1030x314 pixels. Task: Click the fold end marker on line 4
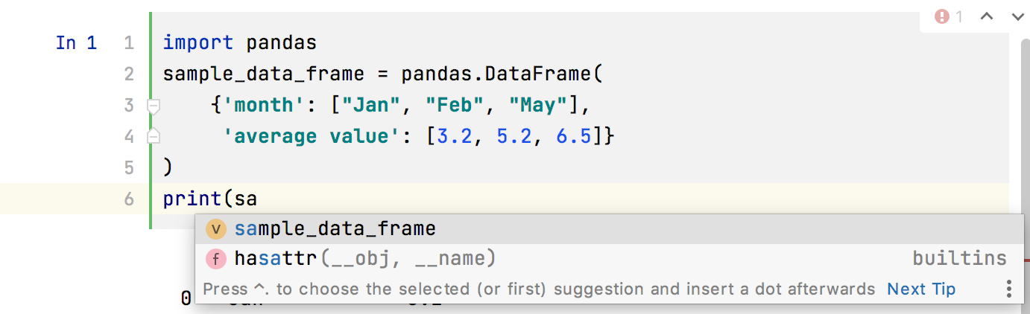[x=154, y=137]
